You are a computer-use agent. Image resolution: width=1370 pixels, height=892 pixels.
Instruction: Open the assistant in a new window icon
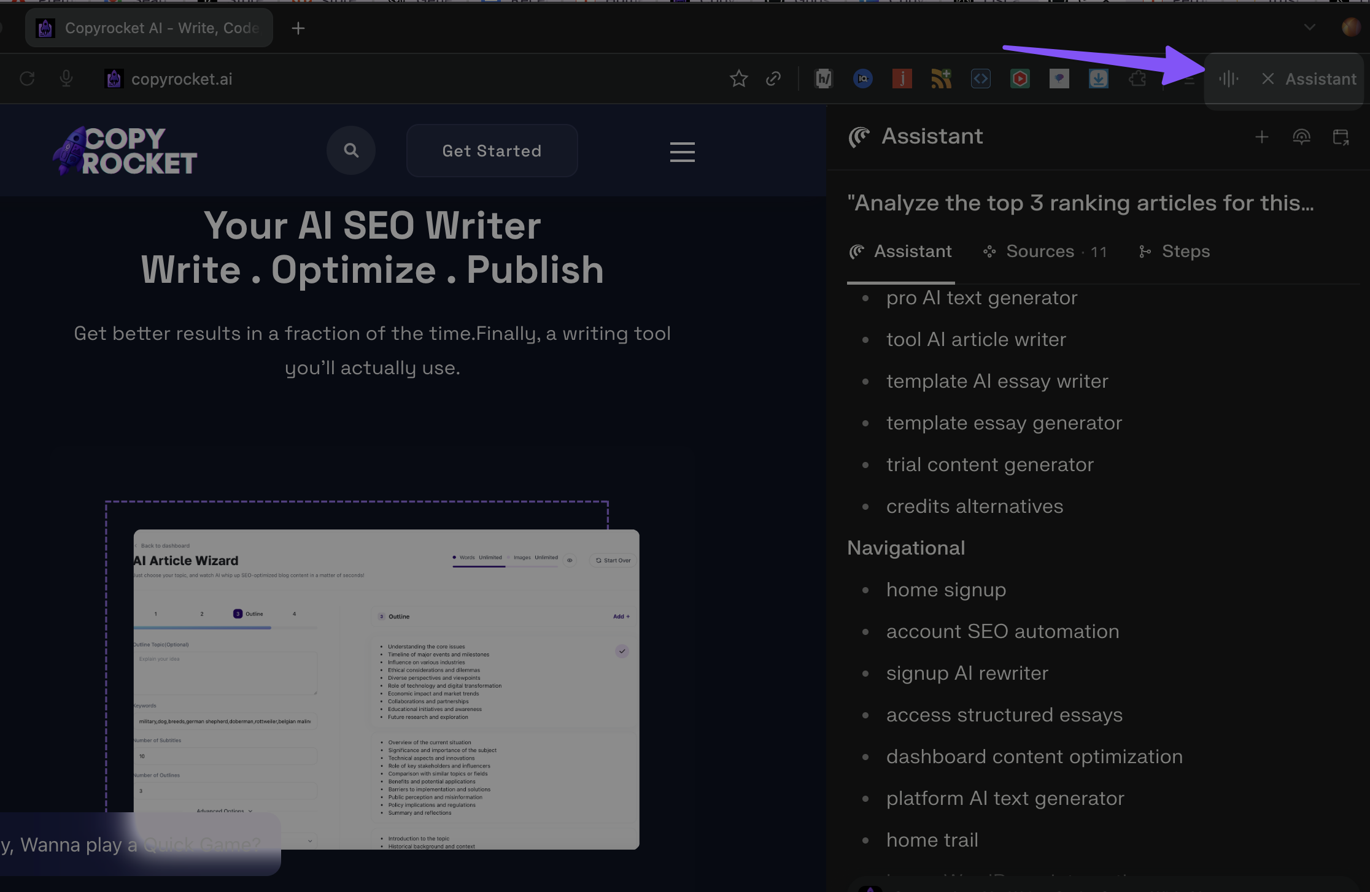point(1341,137)
